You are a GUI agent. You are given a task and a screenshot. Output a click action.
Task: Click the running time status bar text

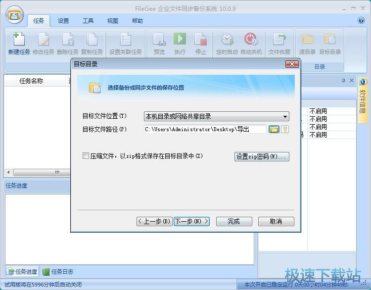pyautogui.click(x=296, y=285)
